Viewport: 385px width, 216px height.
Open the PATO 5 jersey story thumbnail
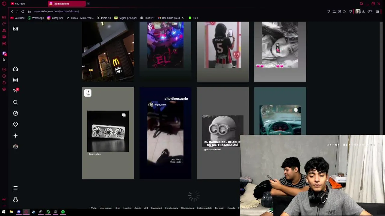tap(223, 51)
